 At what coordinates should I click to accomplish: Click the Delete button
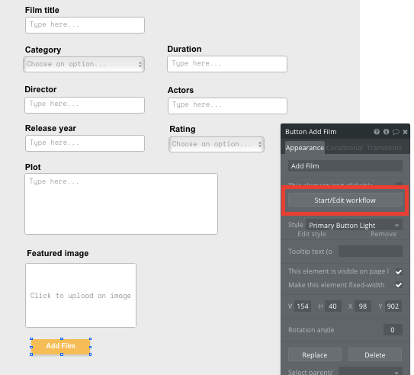coord(375,355)
